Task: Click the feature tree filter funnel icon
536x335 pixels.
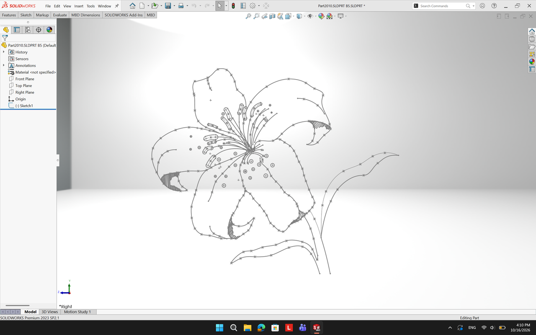Action: tap(5, 38)
